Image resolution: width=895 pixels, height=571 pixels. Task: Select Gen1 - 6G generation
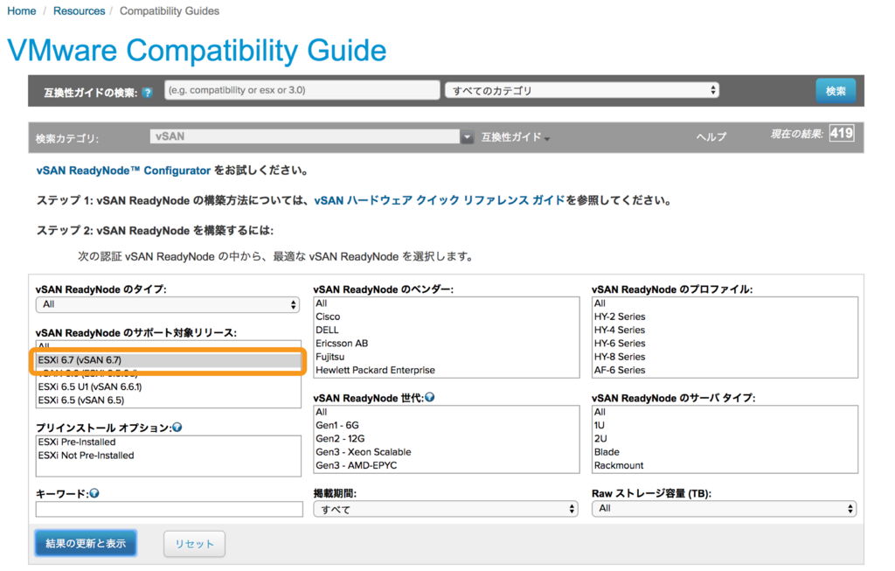pos(447,425)
